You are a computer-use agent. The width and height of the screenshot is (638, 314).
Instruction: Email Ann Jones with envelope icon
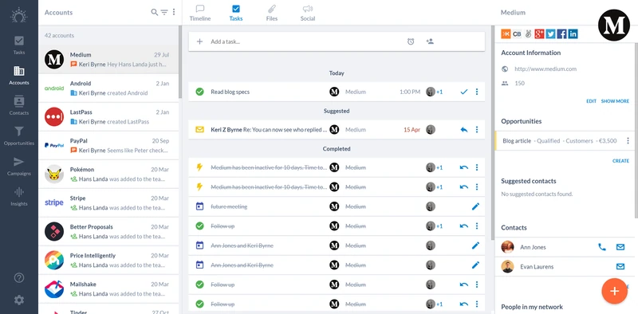click(620, 247)
